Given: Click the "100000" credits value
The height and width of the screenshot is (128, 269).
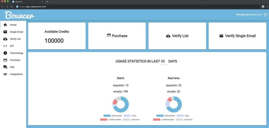Looking at the screenshot, I should coord(54,41).
